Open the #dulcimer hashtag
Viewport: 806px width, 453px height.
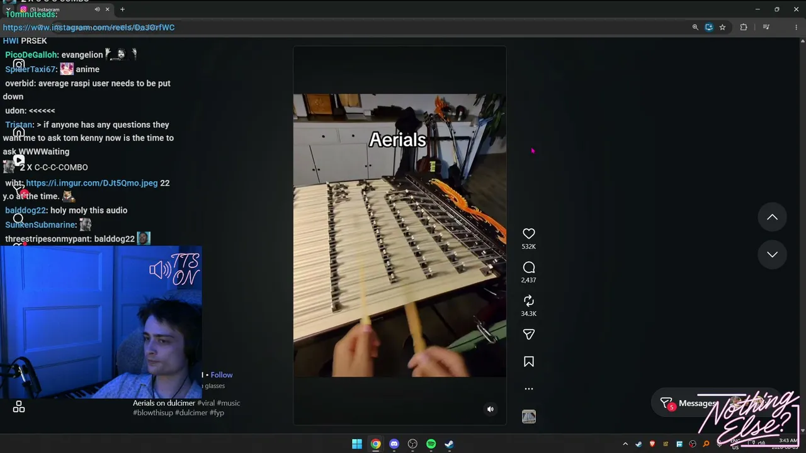[x=191, y=413]
